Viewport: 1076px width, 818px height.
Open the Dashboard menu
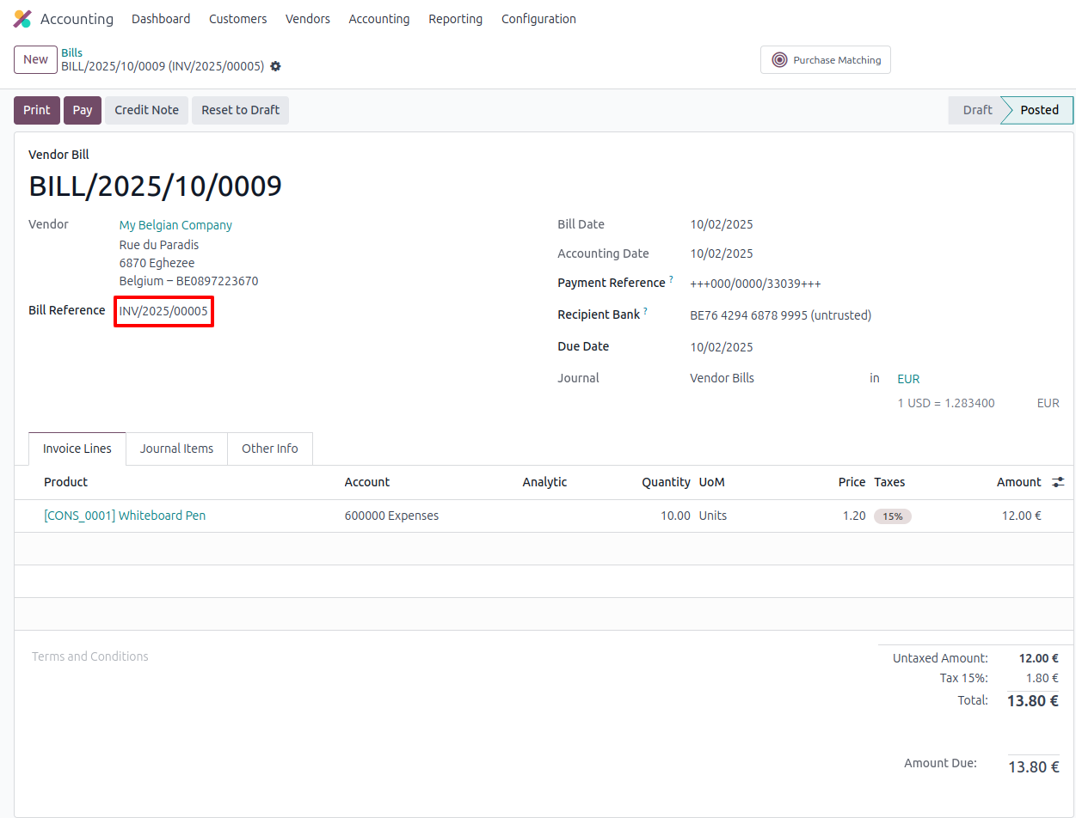tap(161, 19)
